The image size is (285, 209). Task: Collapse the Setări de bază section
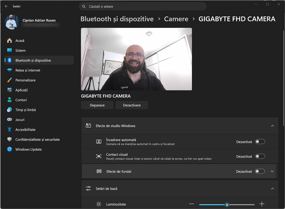(x=272, y=189)
